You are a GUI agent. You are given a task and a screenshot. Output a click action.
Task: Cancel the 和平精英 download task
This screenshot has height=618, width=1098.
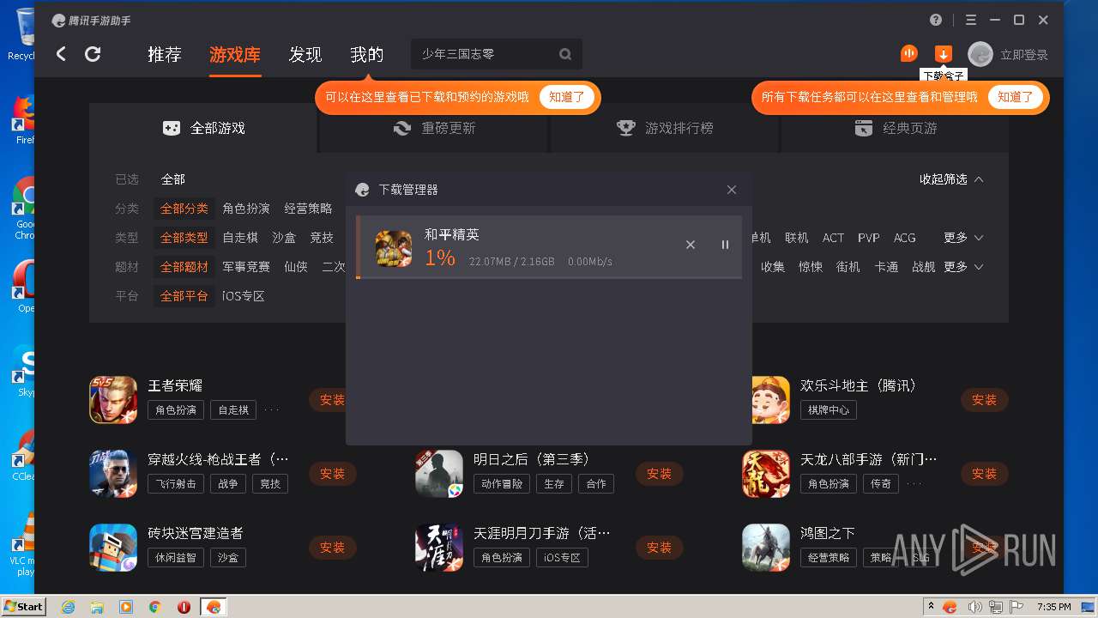(x=691, y=245)
